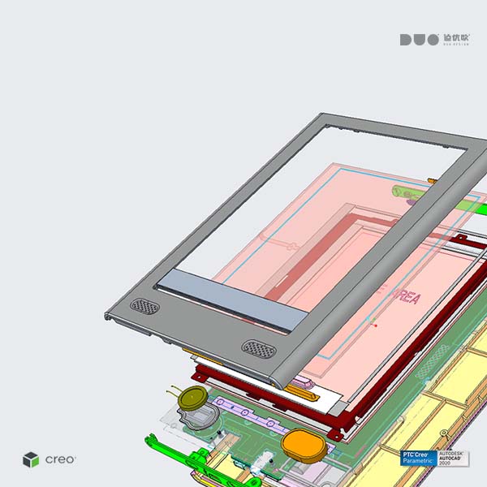This screenshot has height=487, width=487.
Task: Click the 'creo' wordmark text
Action: click(x=60, y=459)
